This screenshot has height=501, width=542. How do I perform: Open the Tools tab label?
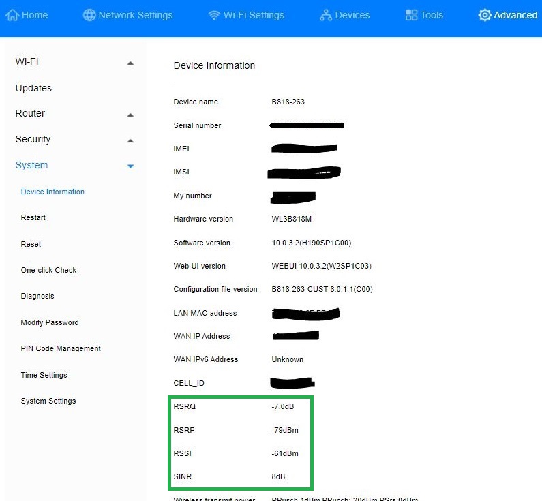click(432, 15)
